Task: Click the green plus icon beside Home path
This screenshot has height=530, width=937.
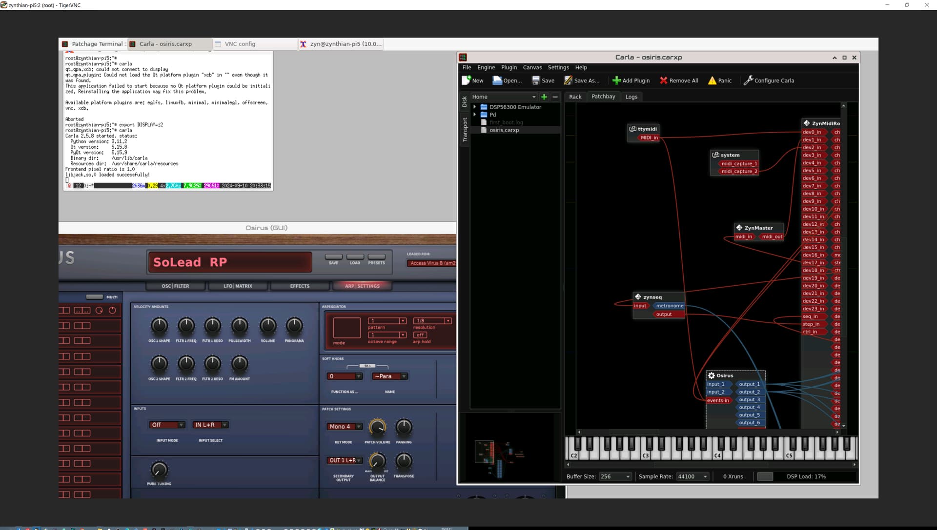Action: [544, 97]
